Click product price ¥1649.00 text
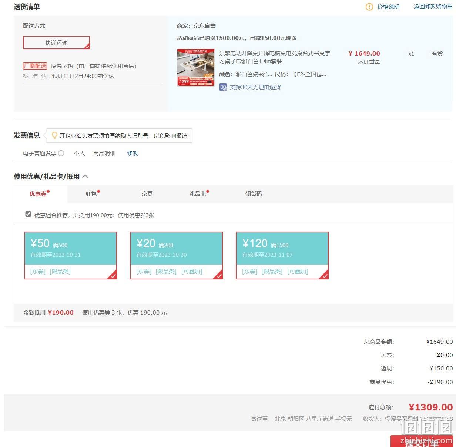456x447 pixels. point(364,53)
